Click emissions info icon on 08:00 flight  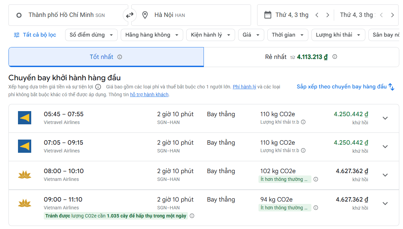(316, 179)
